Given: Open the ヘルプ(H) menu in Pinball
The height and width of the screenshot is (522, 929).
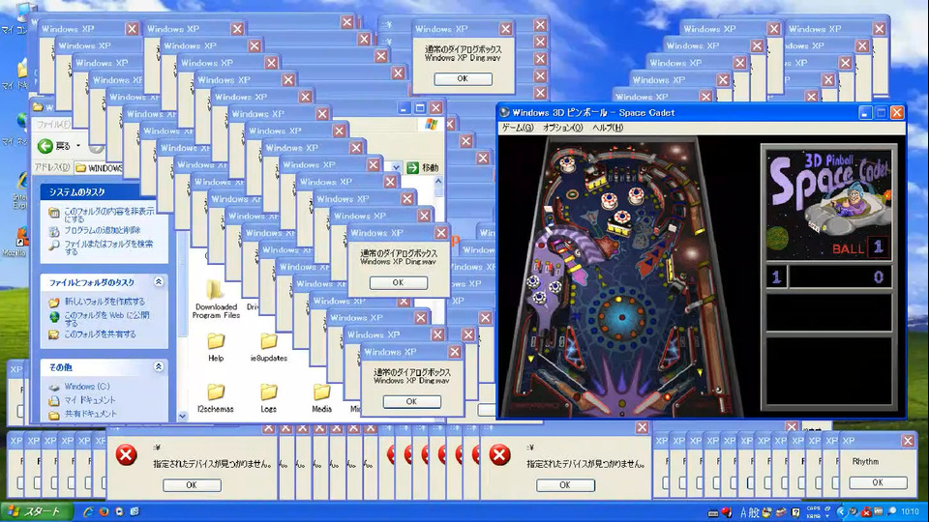Looking at the screenshot, I should pyautogui.click(x=608, y=128).
